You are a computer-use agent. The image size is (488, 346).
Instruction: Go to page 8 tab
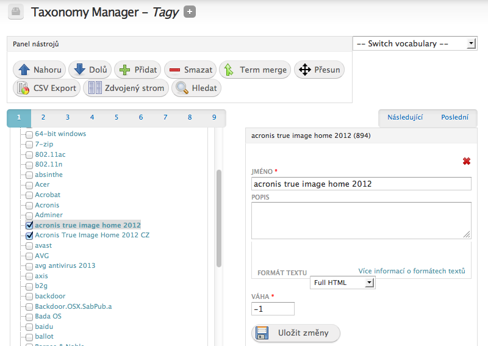coord(190,117)
